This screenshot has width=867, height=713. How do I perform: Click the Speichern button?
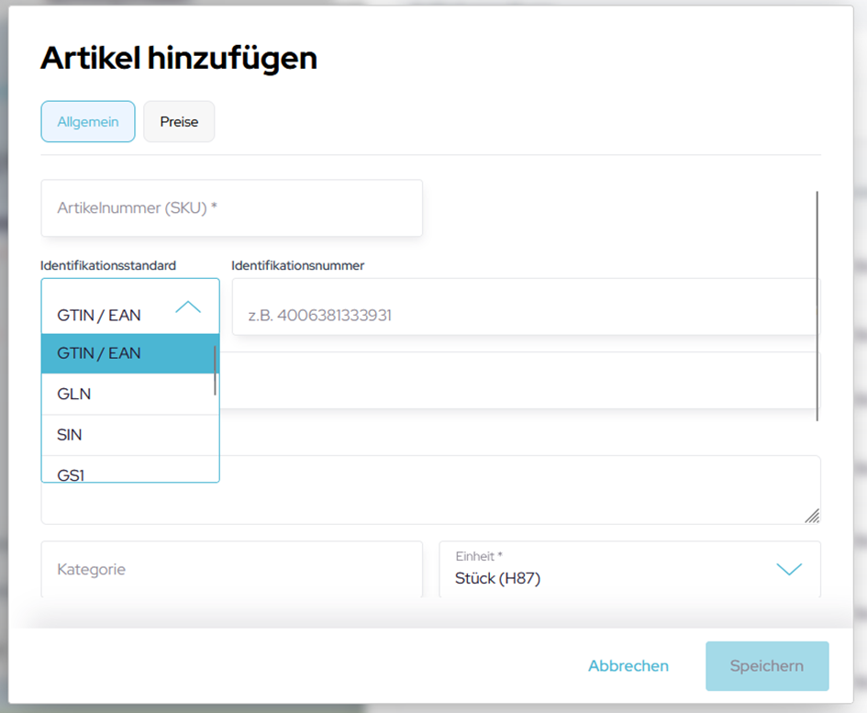click(766, 666)
